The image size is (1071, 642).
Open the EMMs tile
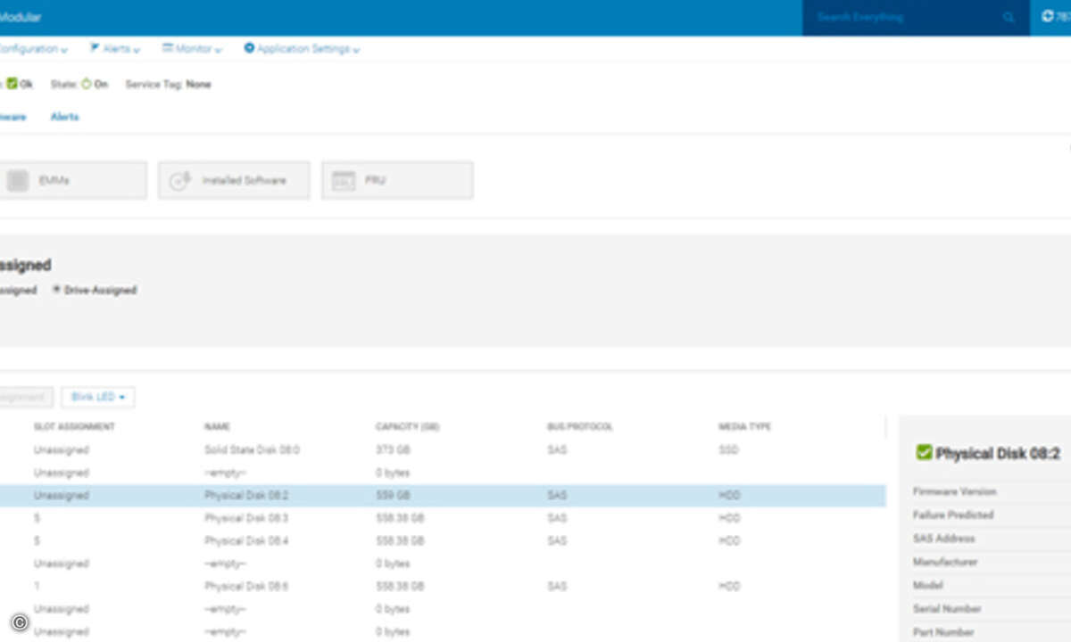pos(73,180)
